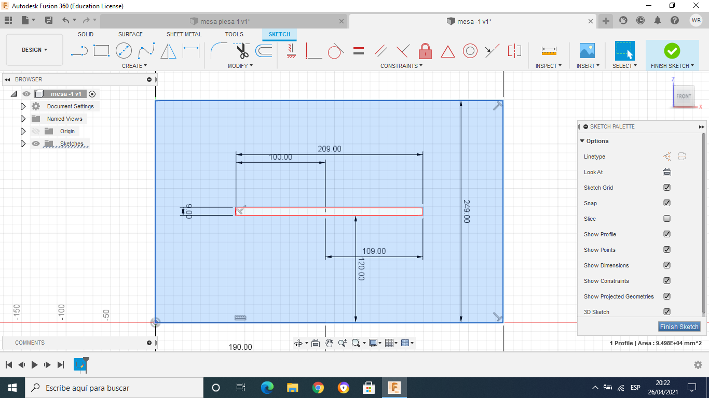Open the data panel grid icon

(x=8, y=20)
